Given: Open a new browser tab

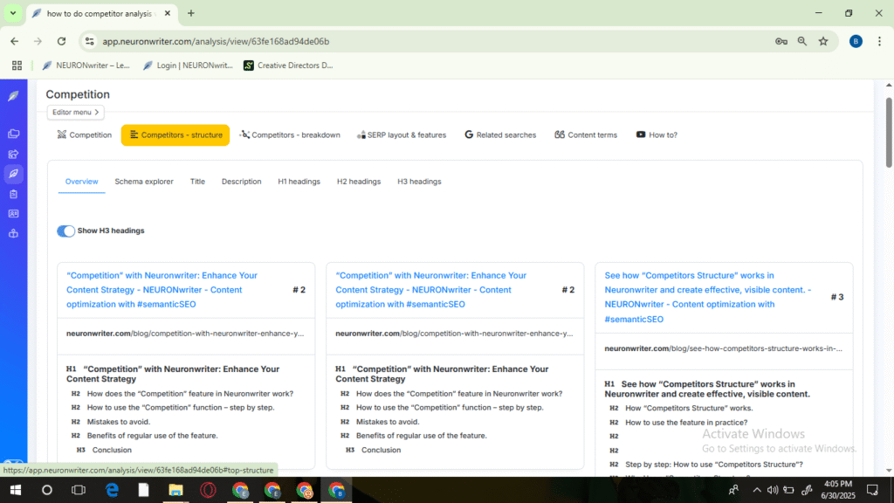Looking at the screenshot, I should [x=191, y=13].
